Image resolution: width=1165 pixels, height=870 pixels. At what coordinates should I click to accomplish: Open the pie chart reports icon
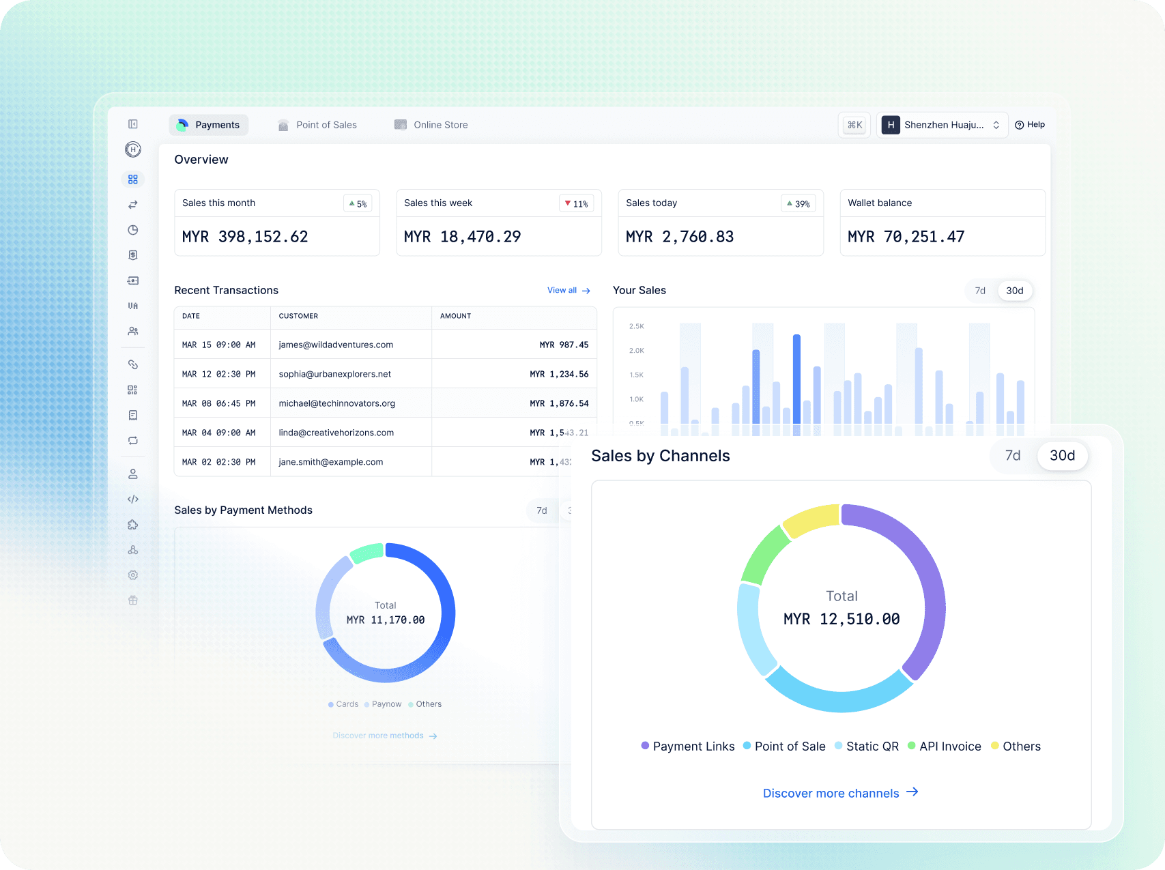(x=133, y=230)
